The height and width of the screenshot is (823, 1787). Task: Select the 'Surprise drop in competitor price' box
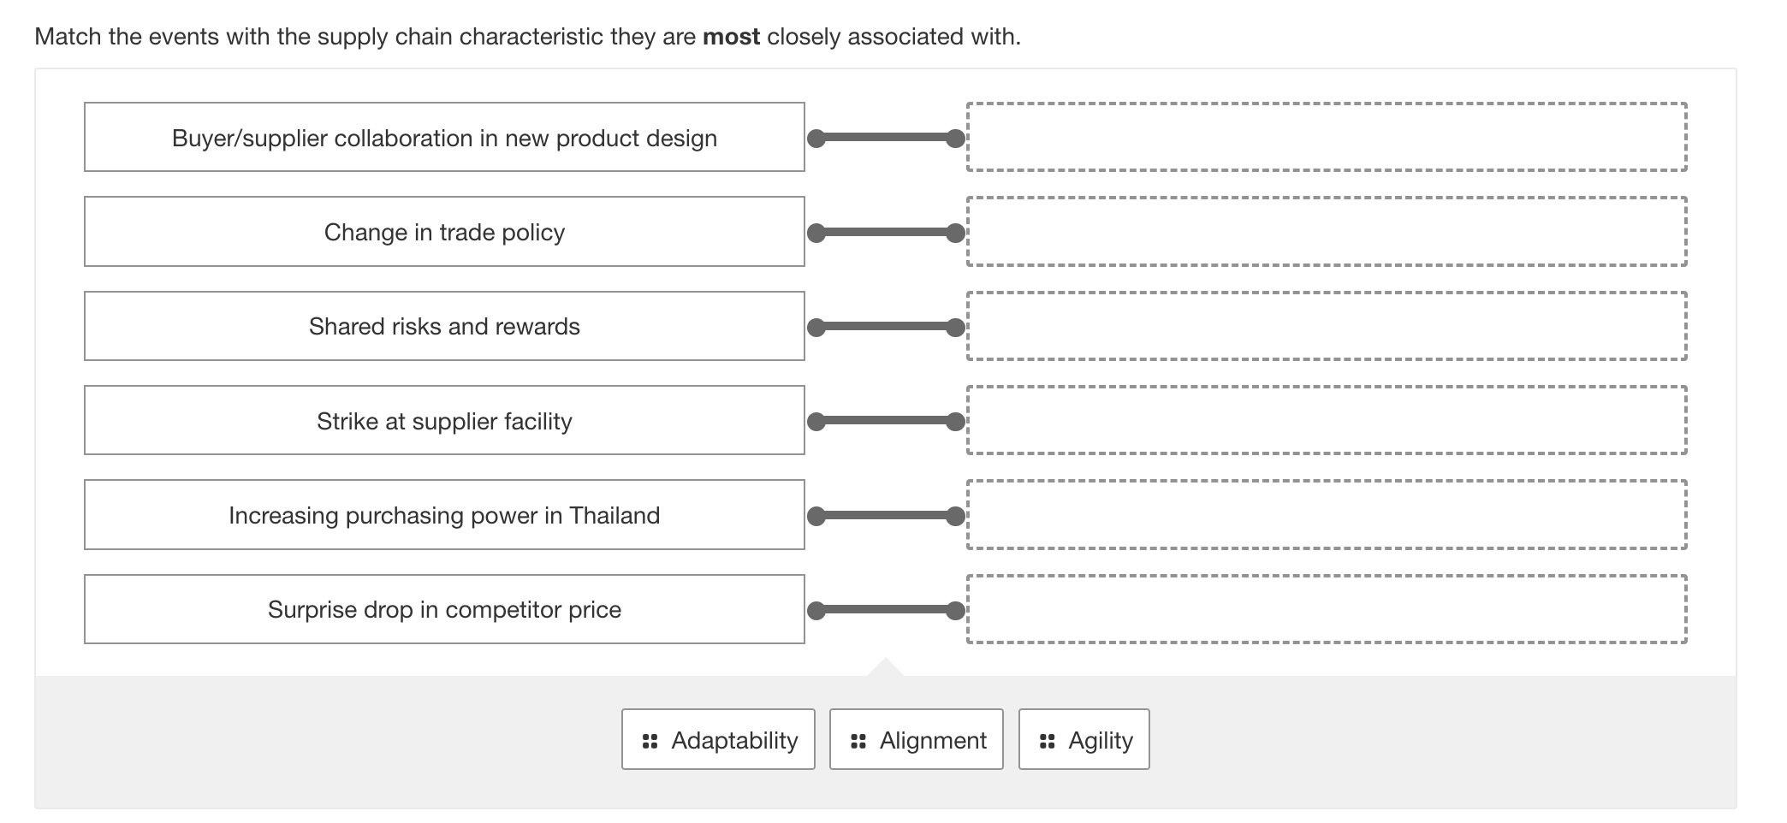coord(444,608)
